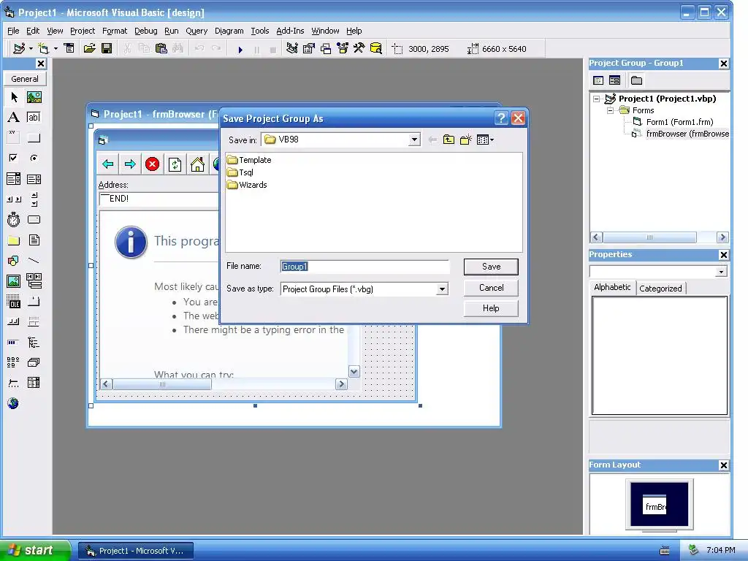Select the WebBrowser globe control tool

[13, 403]
